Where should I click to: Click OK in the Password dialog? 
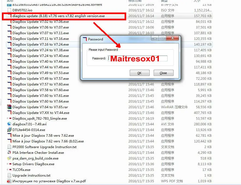click(x=140, y=73)
